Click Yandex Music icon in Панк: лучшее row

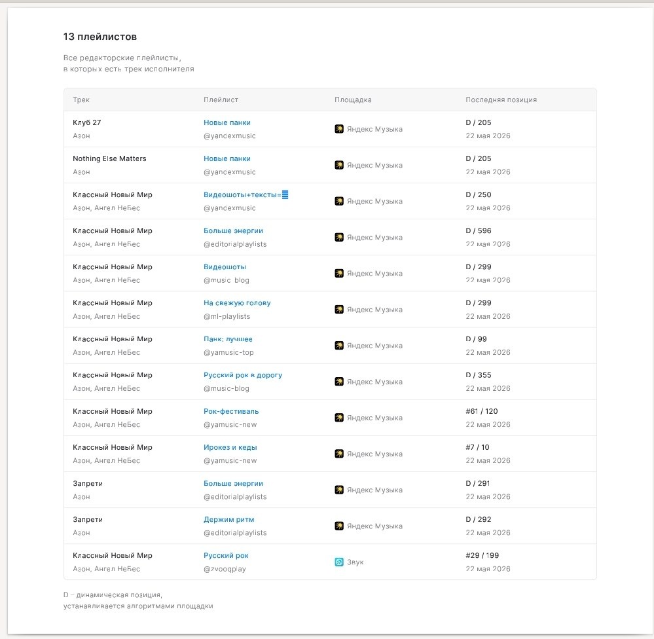coord(339,345)
